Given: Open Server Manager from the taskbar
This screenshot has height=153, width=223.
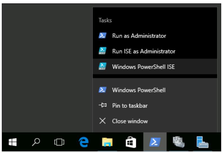Looking at the screenshot, I should click(x=179, y=142).
